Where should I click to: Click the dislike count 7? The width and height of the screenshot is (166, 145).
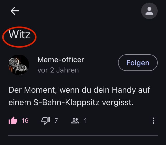pyautogui.click(x=56, y=121)
